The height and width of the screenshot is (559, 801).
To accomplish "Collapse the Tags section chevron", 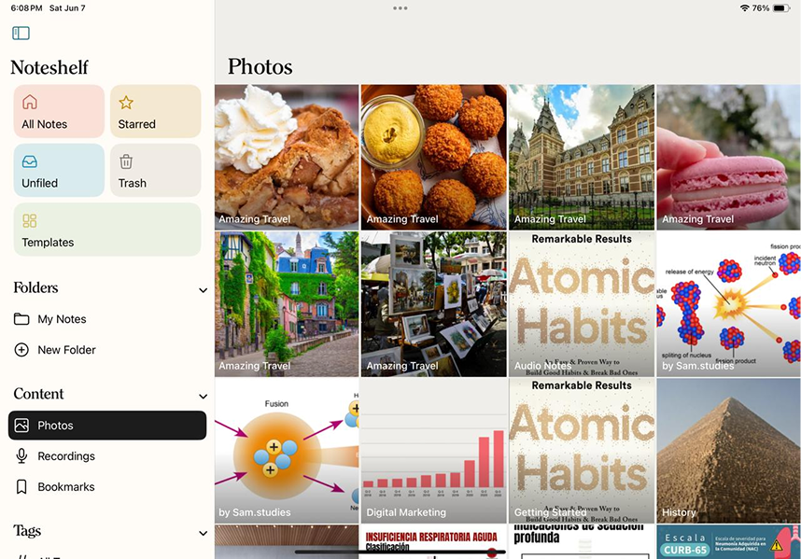I will point(203,534).
